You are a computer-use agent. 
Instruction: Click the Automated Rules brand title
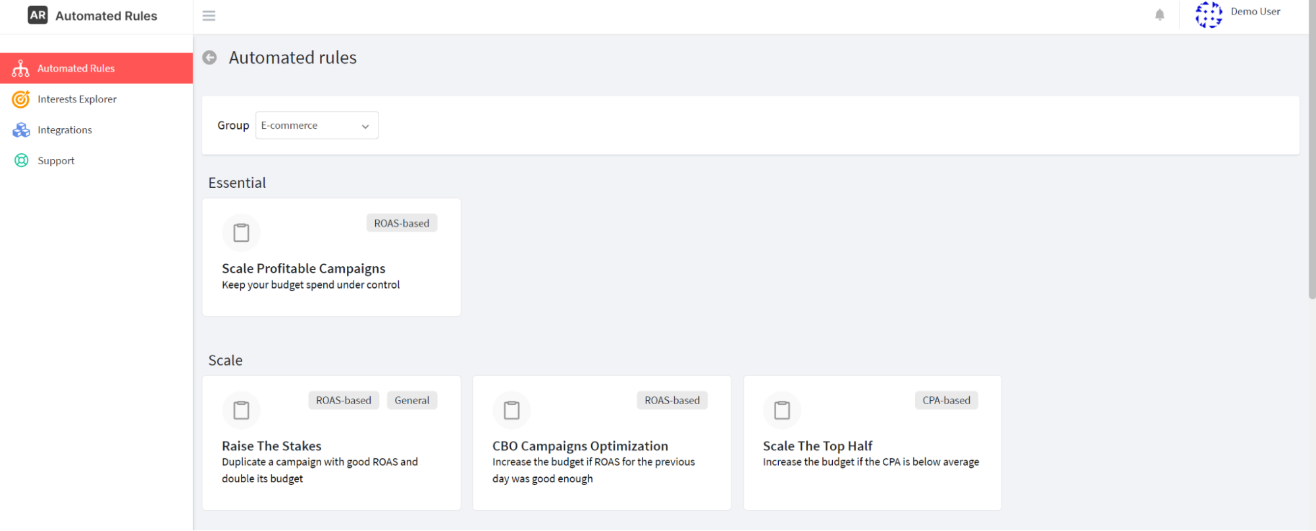[106, 16]
